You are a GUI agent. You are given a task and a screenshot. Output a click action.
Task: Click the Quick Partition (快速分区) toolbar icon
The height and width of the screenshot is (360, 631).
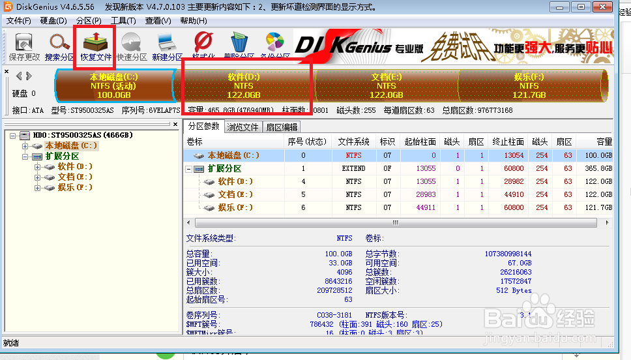click(x=131, y=42)
